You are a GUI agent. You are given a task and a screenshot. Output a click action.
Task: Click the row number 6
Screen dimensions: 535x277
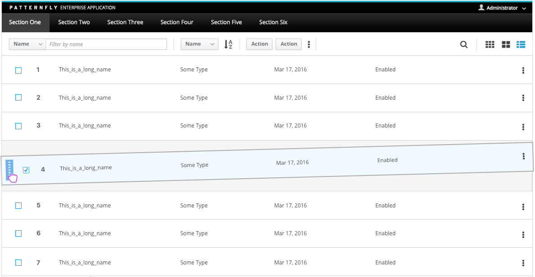39,233
